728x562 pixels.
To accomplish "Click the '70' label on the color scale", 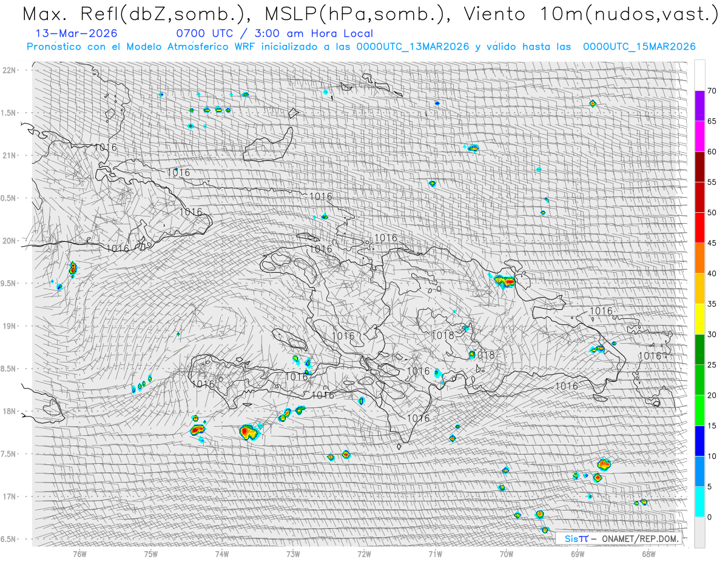I will click(712, 91).
